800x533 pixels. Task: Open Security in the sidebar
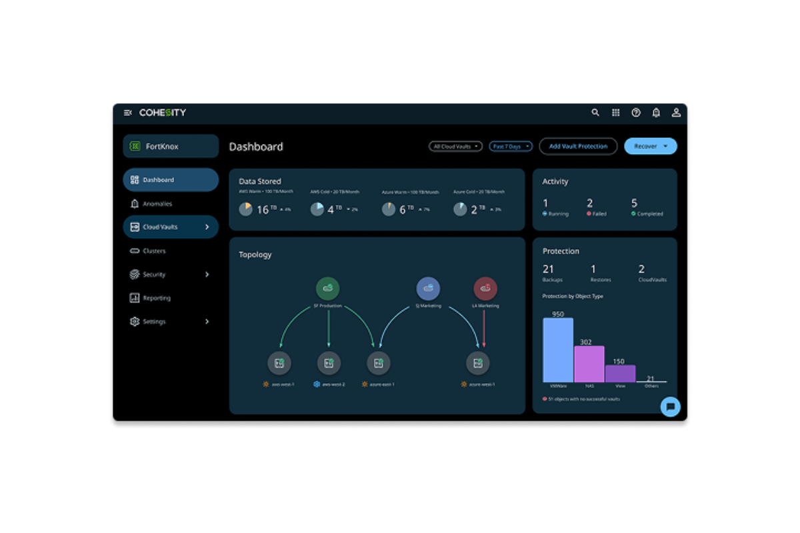pyautogui.click(x=171, y=274)
